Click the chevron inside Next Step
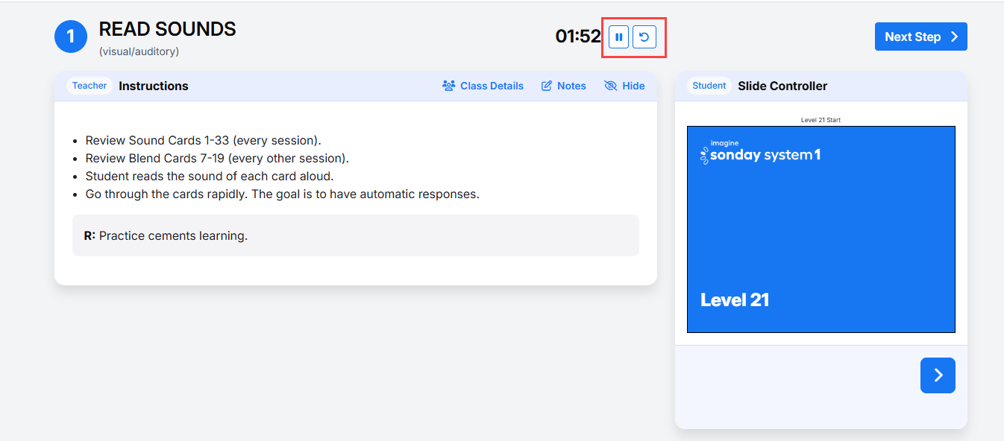This screenshot has height=441, width=1004. [955, 37]
